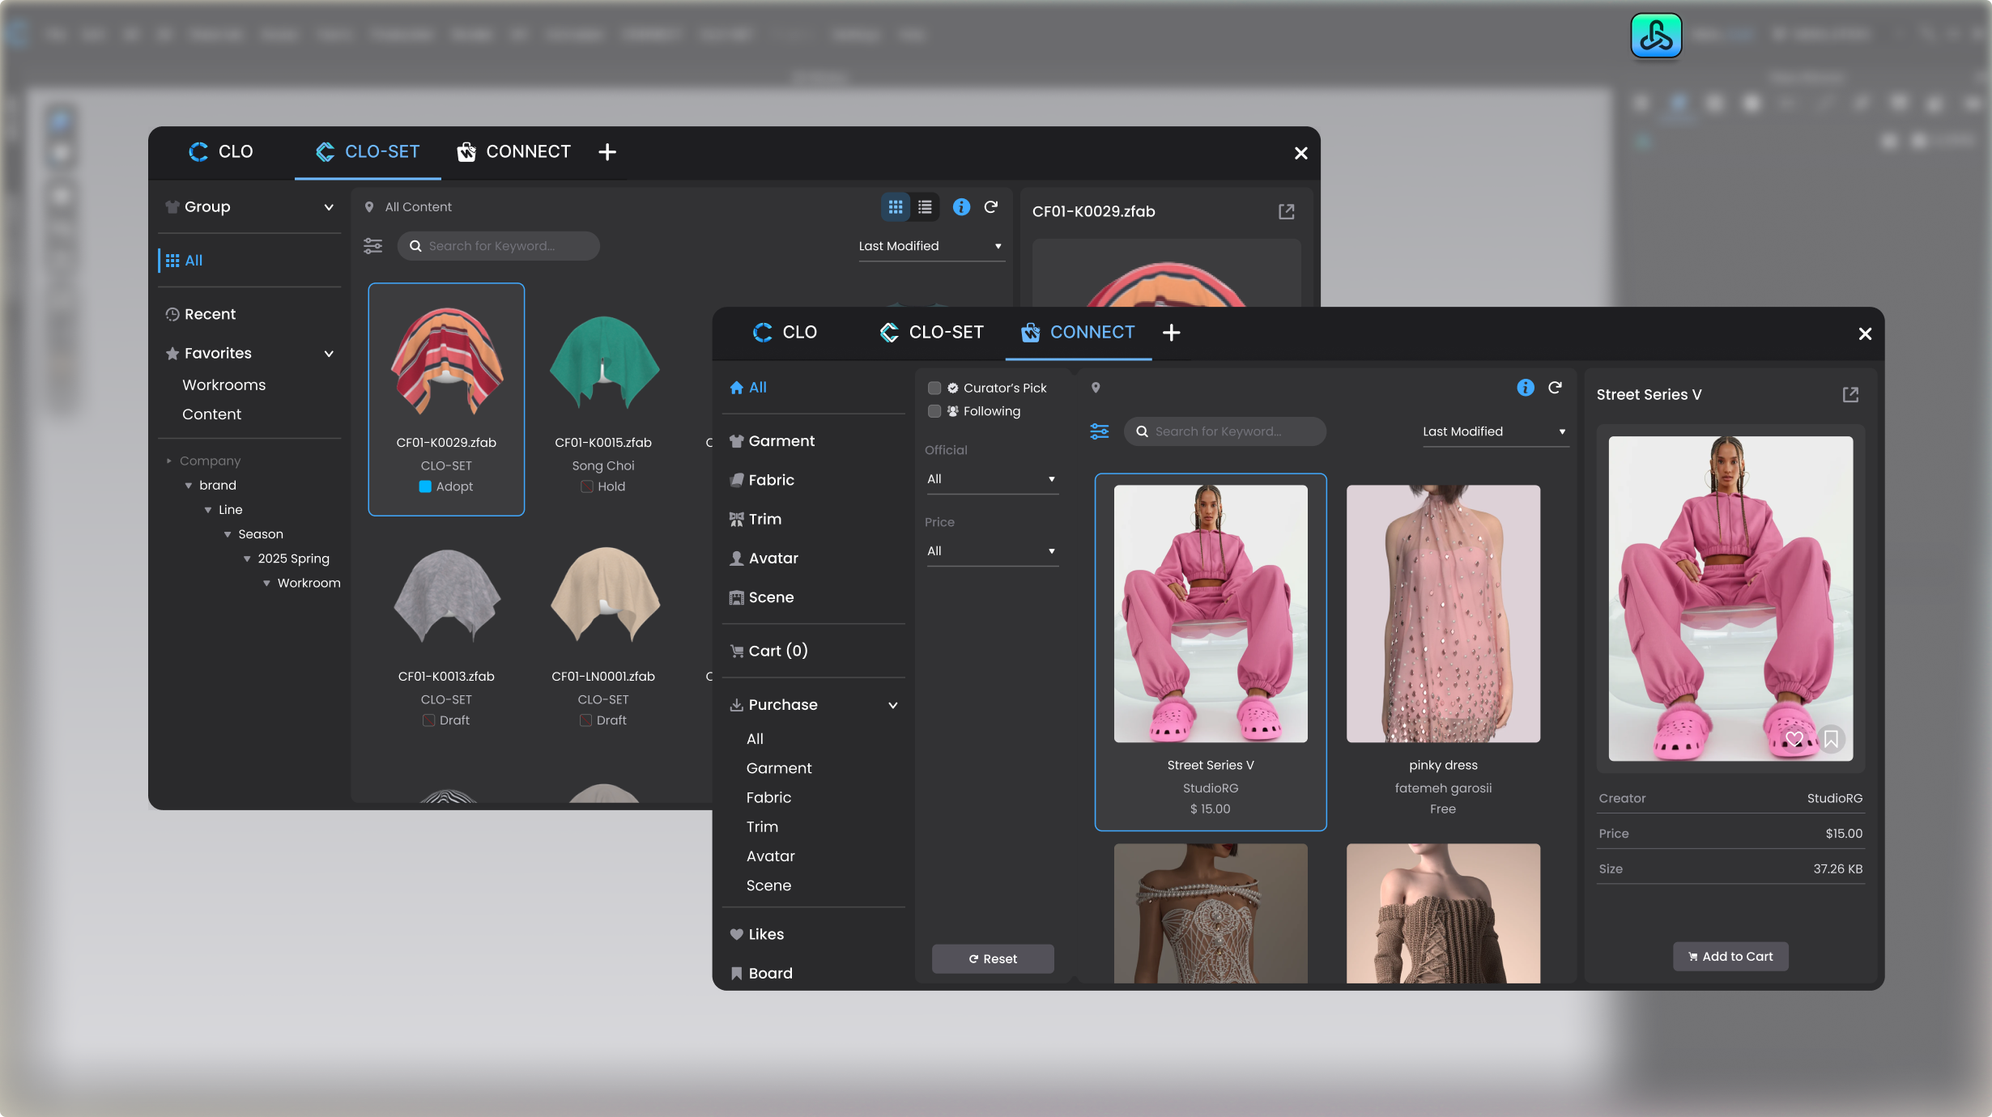1992x1117 pixels.
Task: Bookmark Street Series V preview
Action: [1832, 738]
